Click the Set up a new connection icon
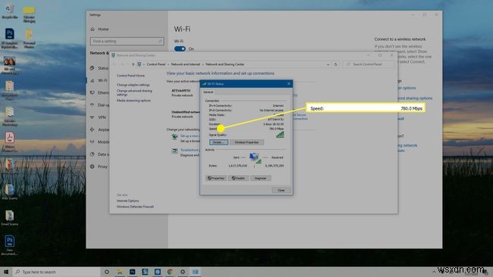This screenshot has width=493, height=277. coord(174,137)
